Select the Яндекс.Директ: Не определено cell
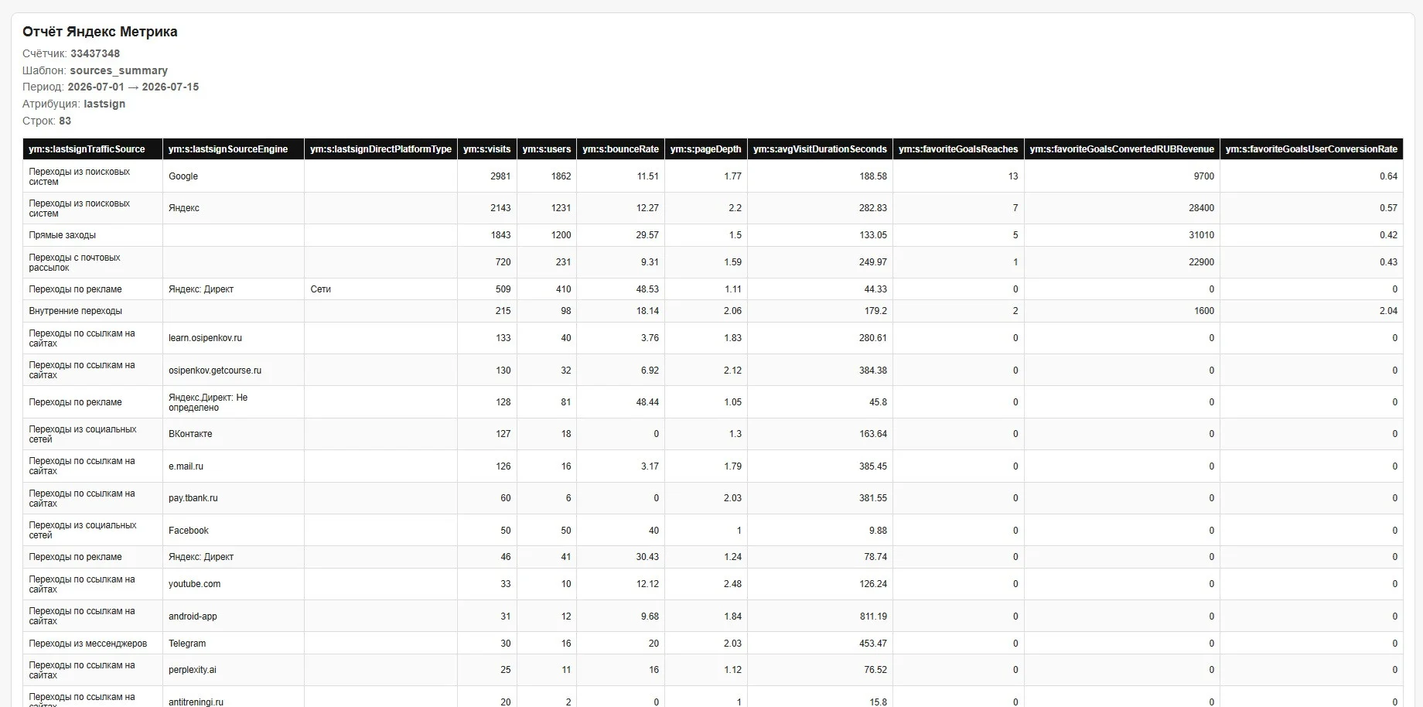The width and height of the screenshot is (1423, 707). coord(234,402)
